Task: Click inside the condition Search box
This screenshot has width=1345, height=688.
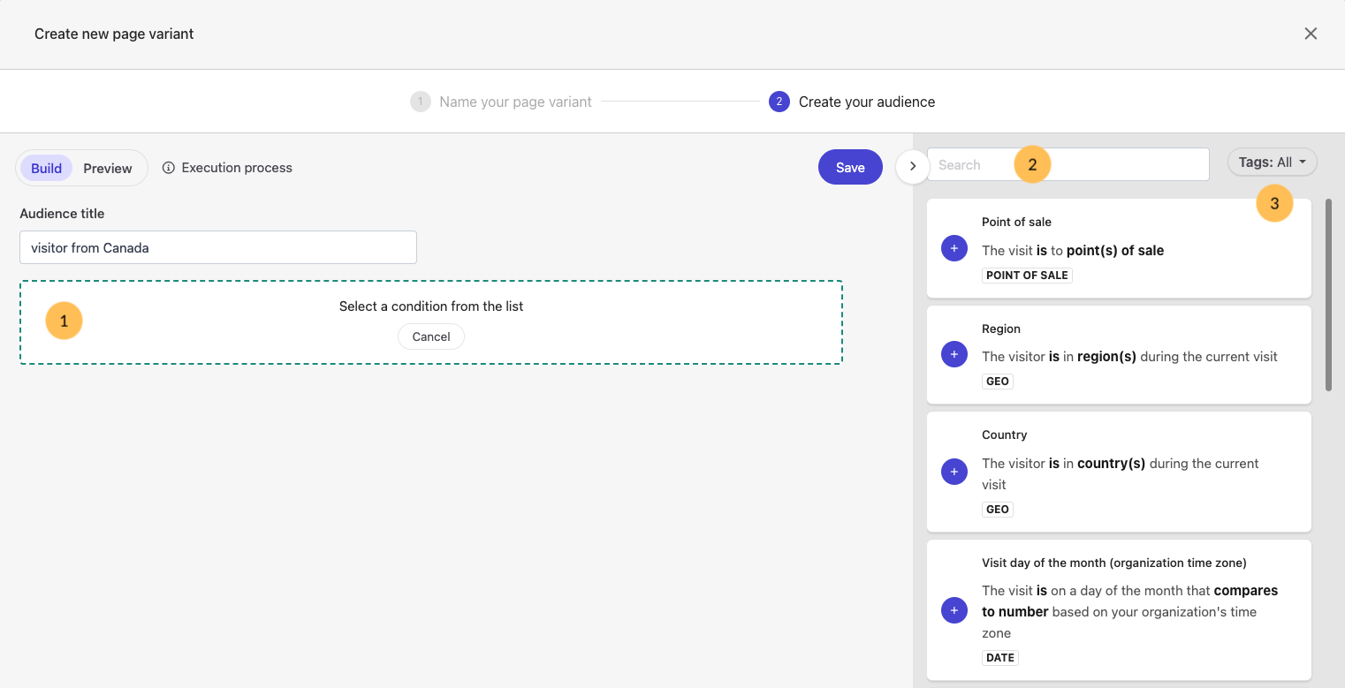Action: pyautogui.click(x=972, y=164)
